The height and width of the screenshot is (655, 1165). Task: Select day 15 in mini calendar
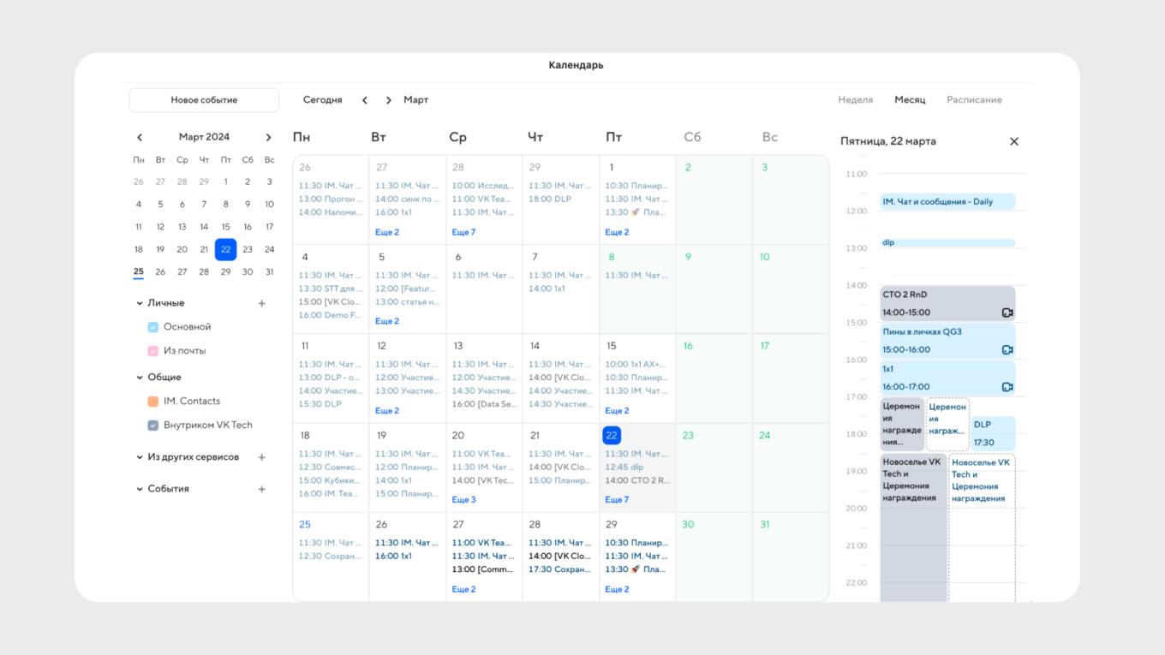(x=226, y=227)
